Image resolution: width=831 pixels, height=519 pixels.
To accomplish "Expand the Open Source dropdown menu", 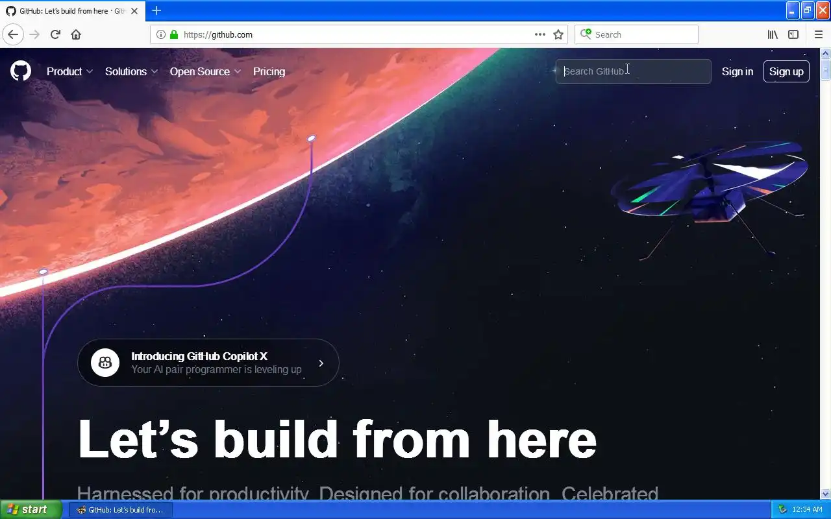I will coord(205,71).
